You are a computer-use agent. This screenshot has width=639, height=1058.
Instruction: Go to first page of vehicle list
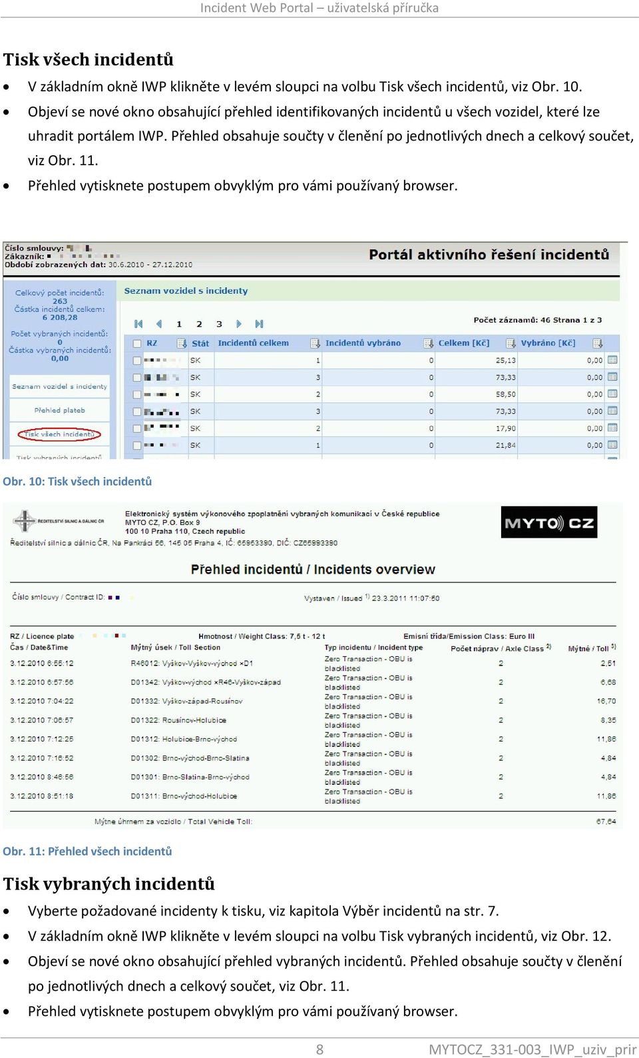pyautogui.click(x=138, y=324)
